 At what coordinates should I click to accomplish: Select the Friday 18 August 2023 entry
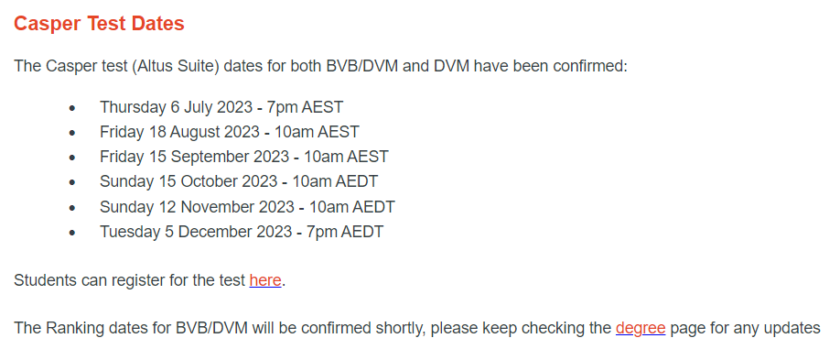click(x=230, y=132)
